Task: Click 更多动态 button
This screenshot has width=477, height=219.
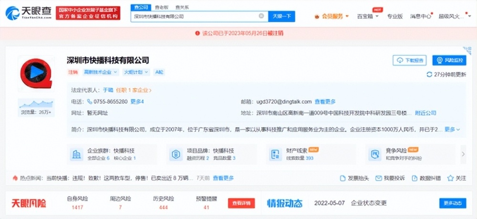Action: click(x=453, y=203)
